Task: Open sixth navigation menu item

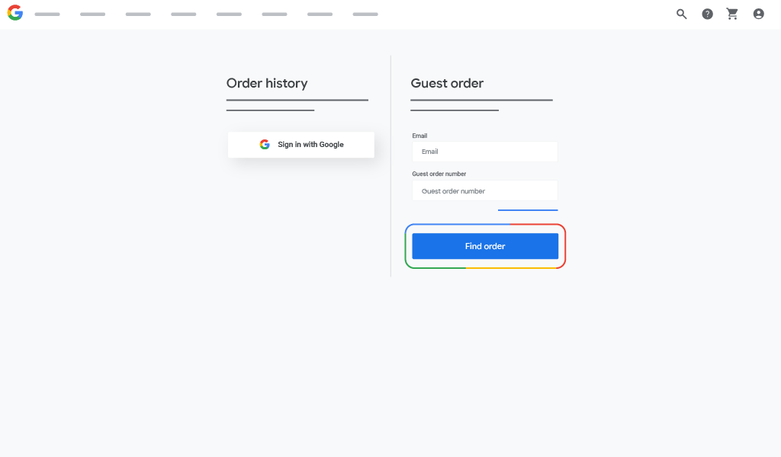Action: pyautogui.click(x=275, y=14)
